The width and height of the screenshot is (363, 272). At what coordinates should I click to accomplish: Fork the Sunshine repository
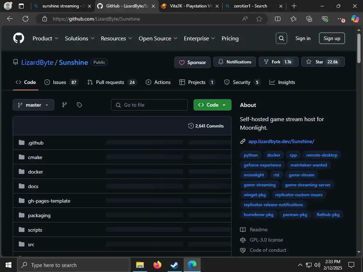point(279,62)
